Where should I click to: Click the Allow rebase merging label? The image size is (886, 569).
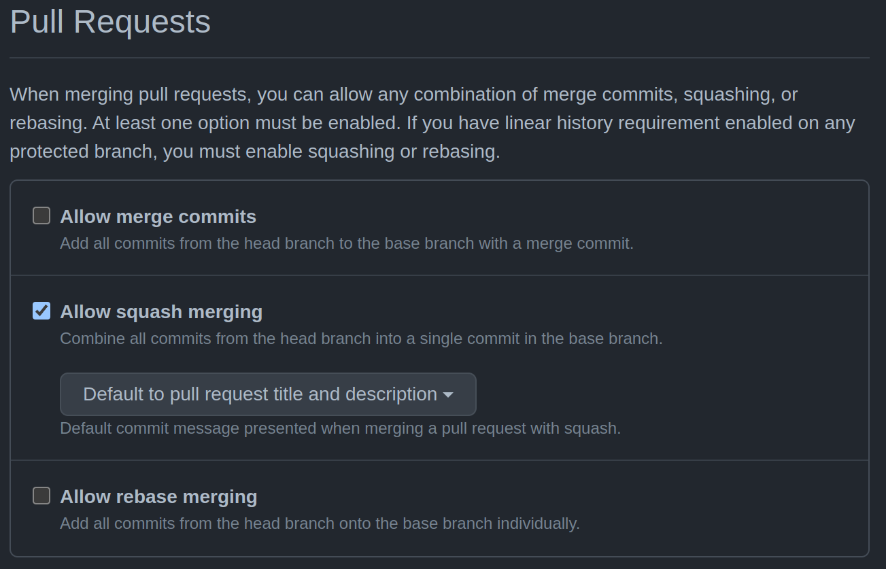click(158, 497)
